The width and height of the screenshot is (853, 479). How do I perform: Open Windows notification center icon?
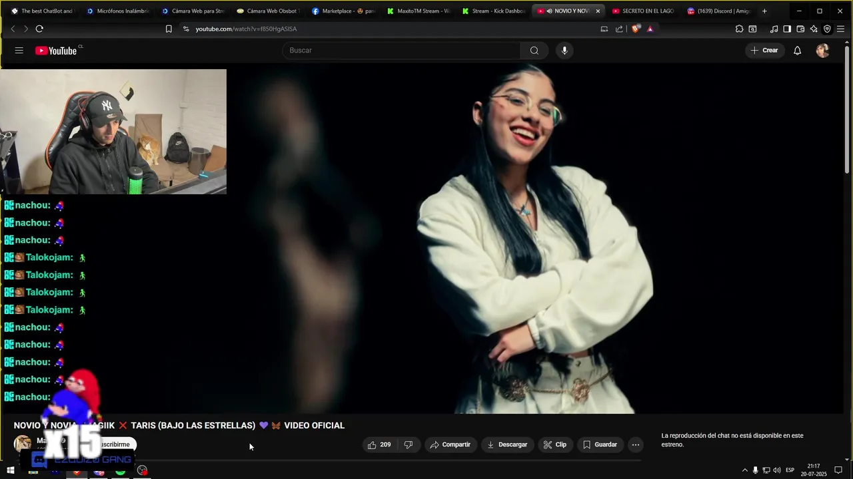[x=838, y=470]
